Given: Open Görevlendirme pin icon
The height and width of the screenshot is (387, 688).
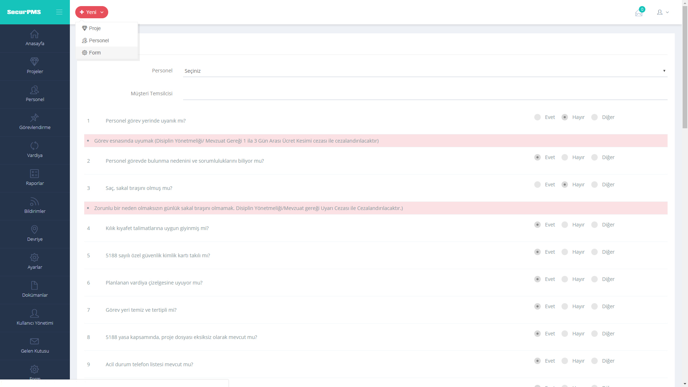Looking at the screenshot, I should click(34, 118).
